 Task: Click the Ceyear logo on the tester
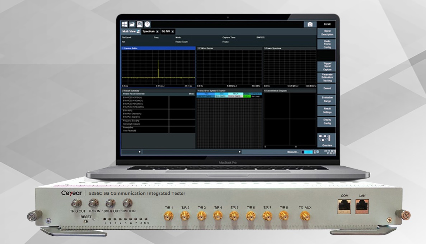tap(71, 193)
